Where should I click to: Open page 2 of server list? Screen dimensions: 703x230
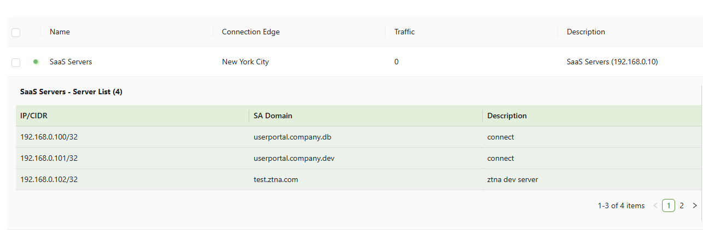(x=682, y=205)
